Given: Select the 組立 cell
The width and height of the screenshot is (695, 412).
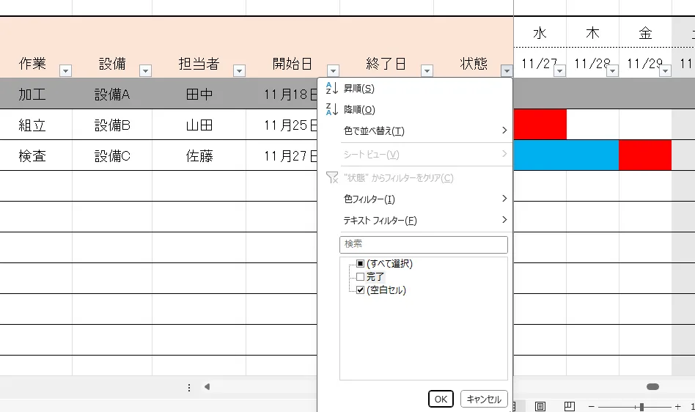Looking at the screenshot, I should 36,125.
